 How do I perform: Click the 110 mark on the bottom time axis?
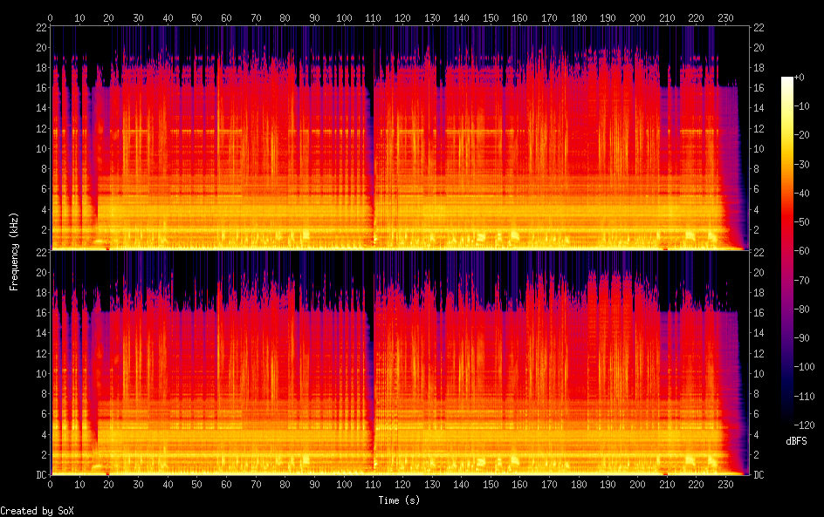pyautogui.click(x=373, y=484)
